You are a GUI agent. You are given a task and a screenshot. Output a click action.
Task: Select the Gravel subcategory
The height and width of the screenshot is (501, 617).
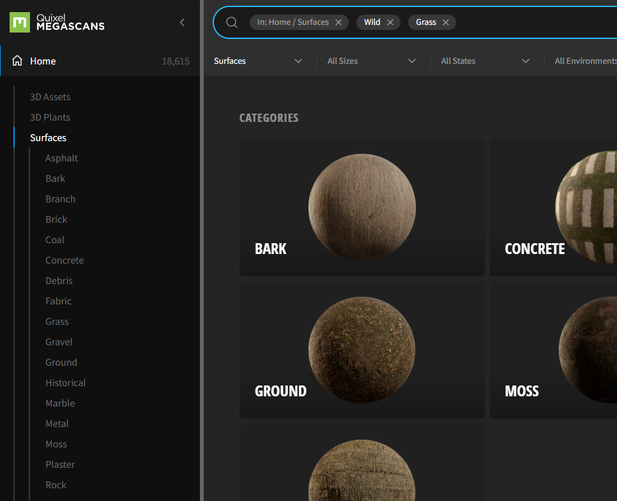(59, 342)
